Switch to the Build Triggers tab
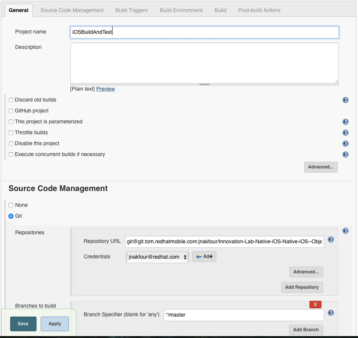This screenshot has height=338, width=358. click(x=131, y=11)
